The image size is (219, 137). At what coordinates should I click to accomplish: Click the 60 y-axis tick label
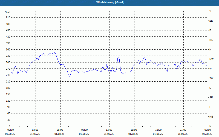click(9, 113)
